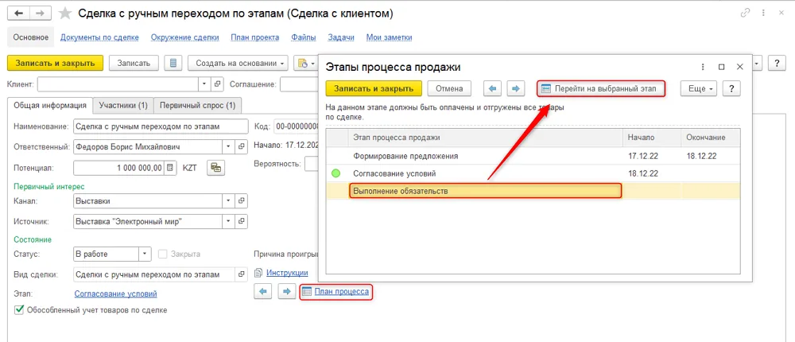Go back with the left arrow navigation button
Screen dimensions: 795x342
click(x=18, y=14)
